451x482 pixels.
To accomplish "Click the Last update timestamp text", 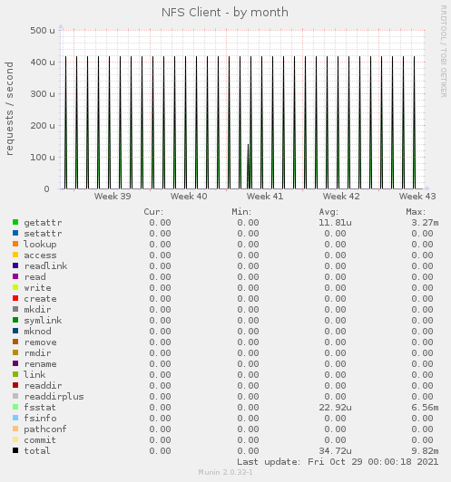I will point(338,462).
